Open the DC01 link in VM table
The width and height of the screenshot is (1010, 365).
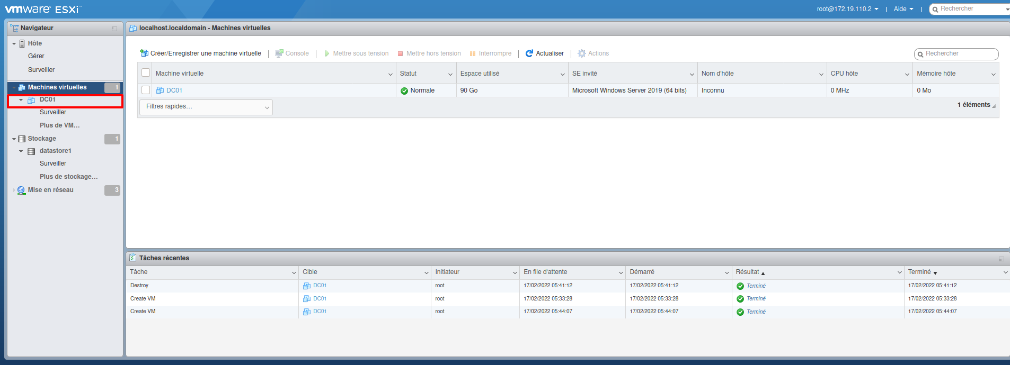point(174,90)
